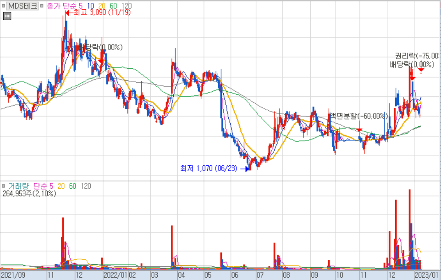
Task: Select the price 5-day moving average label
Action: 81,6
